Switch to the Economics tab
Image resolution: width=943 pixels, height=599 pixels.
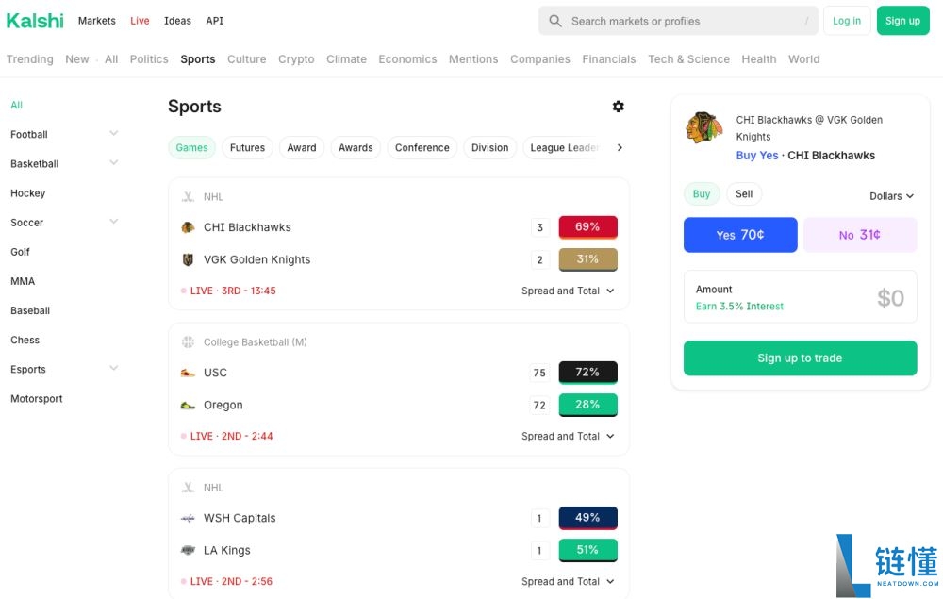tap(407, 59)
